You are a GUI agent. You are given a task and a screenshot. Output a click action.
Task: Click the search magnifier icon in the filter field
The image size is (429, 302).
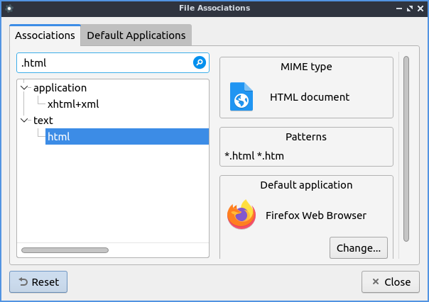point(200,63)
